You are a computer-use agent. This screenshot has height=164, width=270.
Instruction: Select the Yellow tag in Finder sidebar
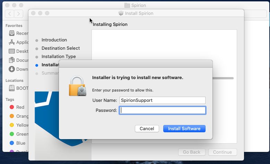[19, 125]
